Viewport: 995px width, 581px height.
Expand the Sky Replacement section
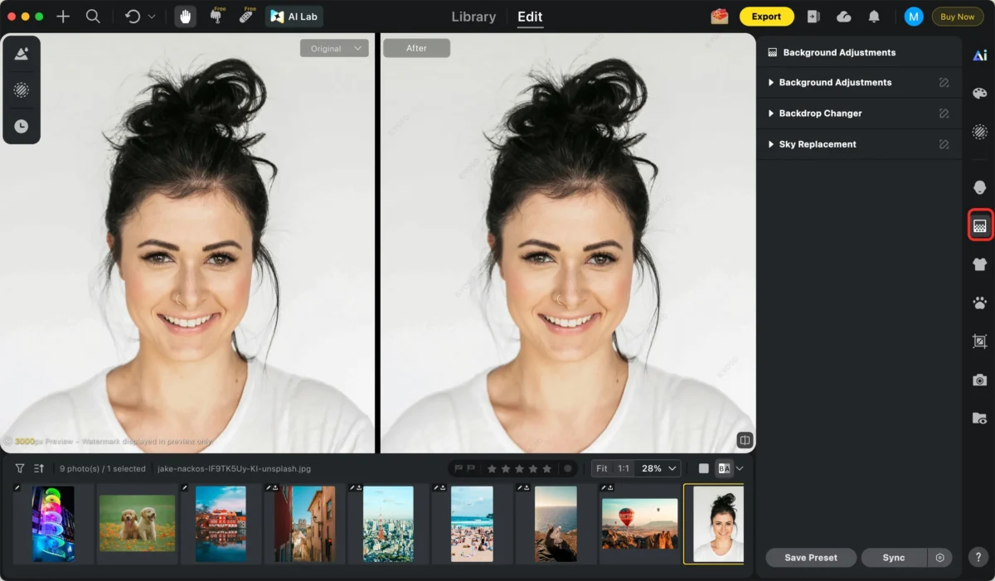tap(816, 143)
